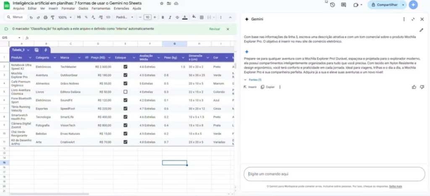Click the Gemini sparkle button top-right
Viewport: 430px width, 196px height.
(x=413, y=5)
